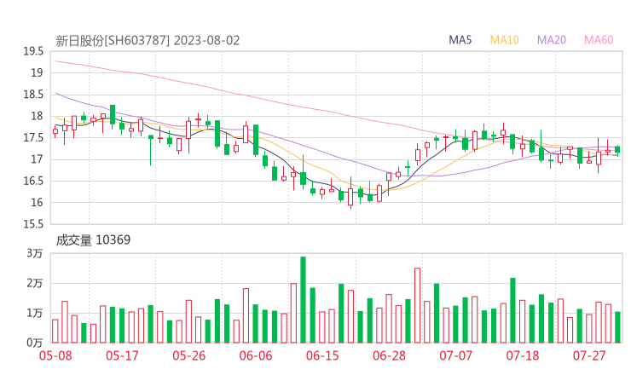The height and width of the screenshot is (375, 631).
Task: Click the MA20 legend label
Action: (552, 40)
